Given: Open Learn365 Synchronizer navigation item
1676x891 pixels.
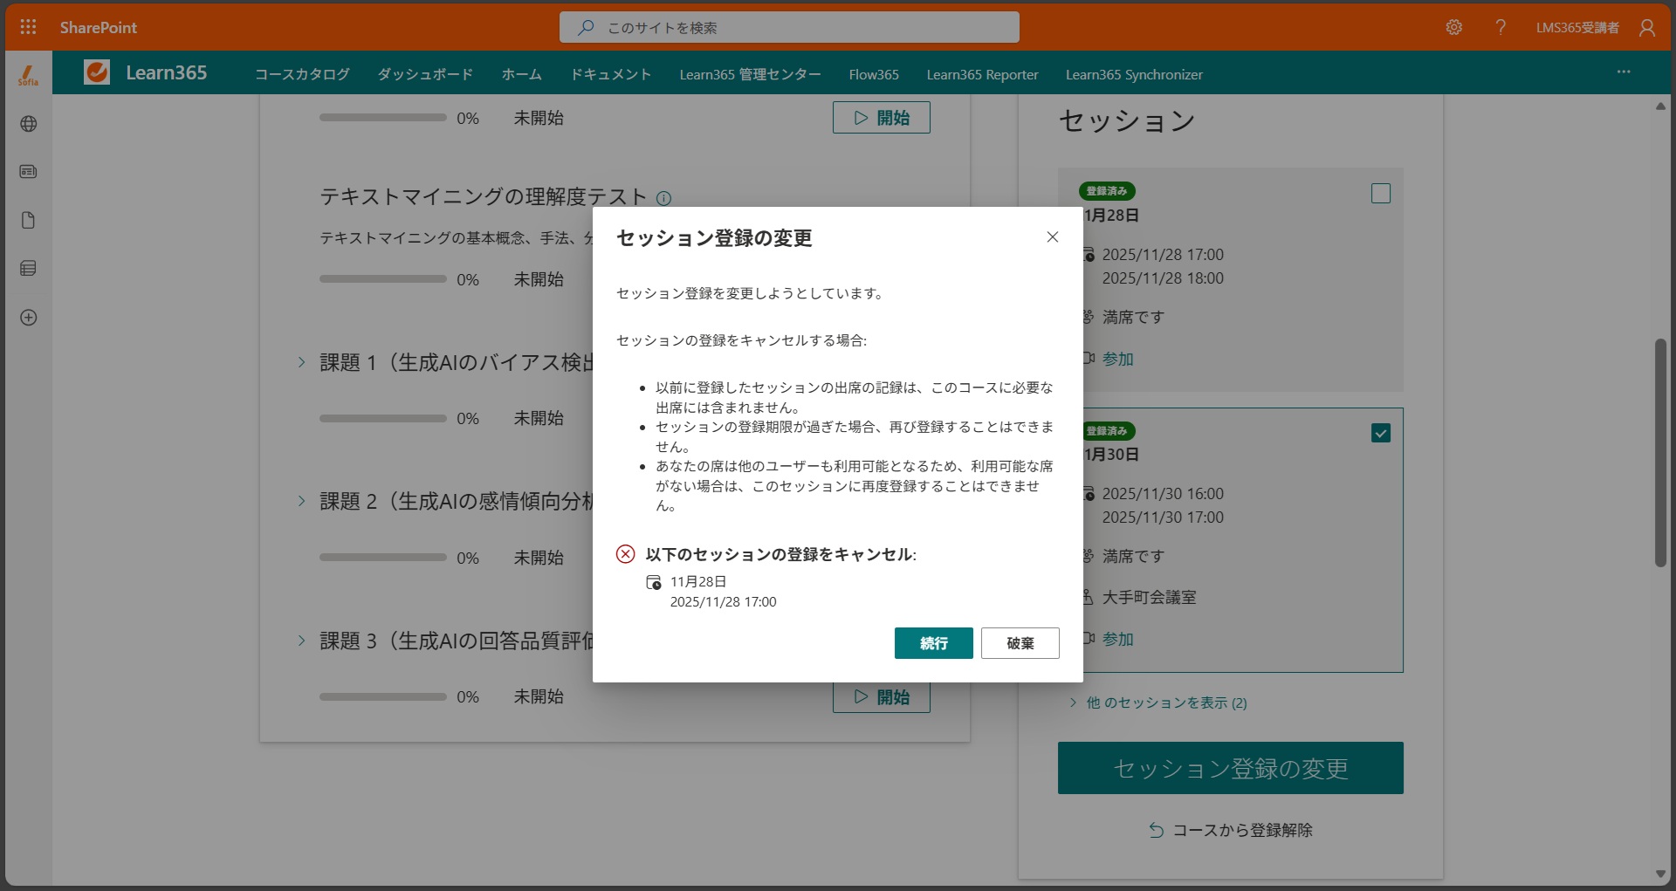Looking at the screenshot, I should (x=1134, y=74).
